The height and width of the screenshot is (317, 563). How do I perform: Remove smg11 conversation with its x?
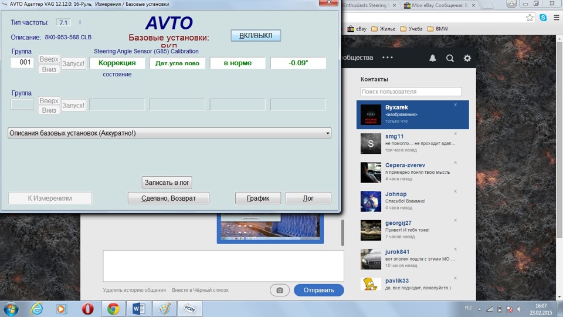click(455, 133)
